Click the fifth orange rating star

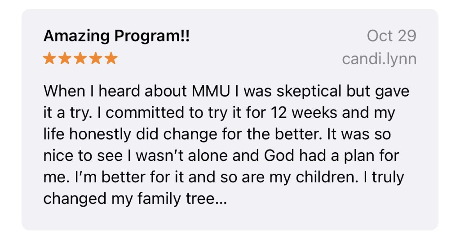click(111, 58)
